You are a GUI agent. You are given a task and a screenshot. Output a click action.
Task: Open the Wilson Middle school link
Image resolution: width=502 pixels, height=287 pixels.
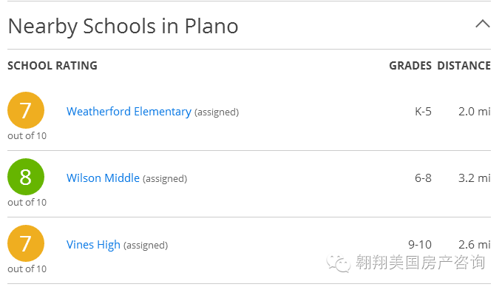point(103,178)
